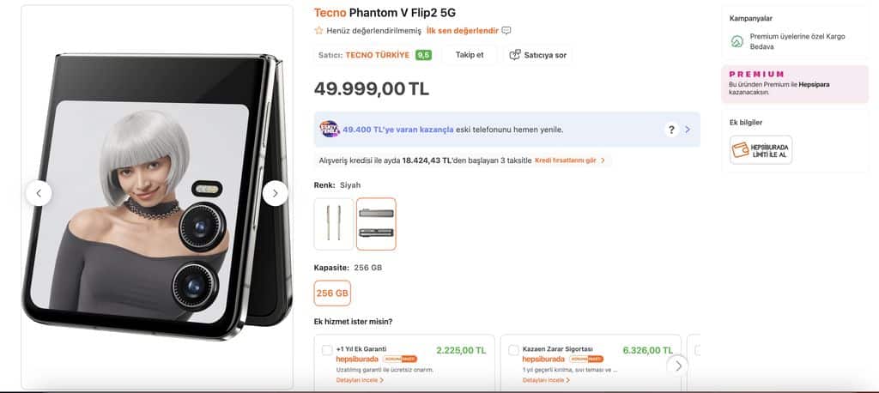Slide extra services carousel to next
The width and height of the screenshot is (879, 393).
tap(678, 366)
